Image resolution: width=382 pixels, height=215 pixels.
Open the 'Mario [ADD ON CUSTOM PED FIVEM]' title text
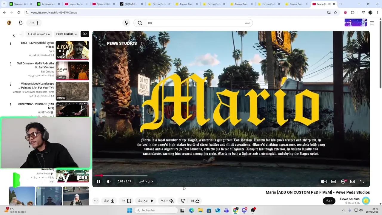click(318, 192)
